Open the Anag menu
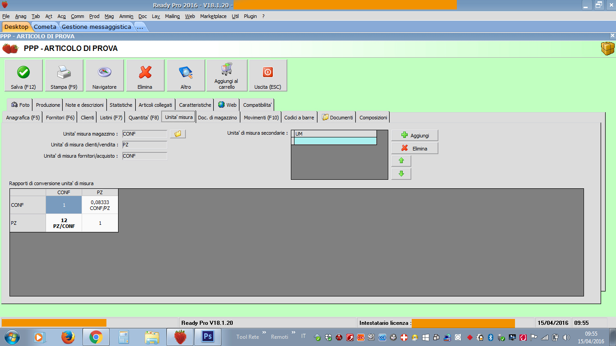The width and height of the screenshot is (616, 346). (x=21, y=16)
